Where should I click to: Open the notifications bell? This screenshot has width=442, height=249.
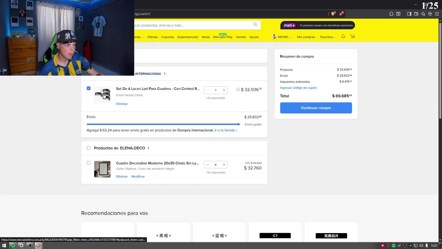pos(343,36)
